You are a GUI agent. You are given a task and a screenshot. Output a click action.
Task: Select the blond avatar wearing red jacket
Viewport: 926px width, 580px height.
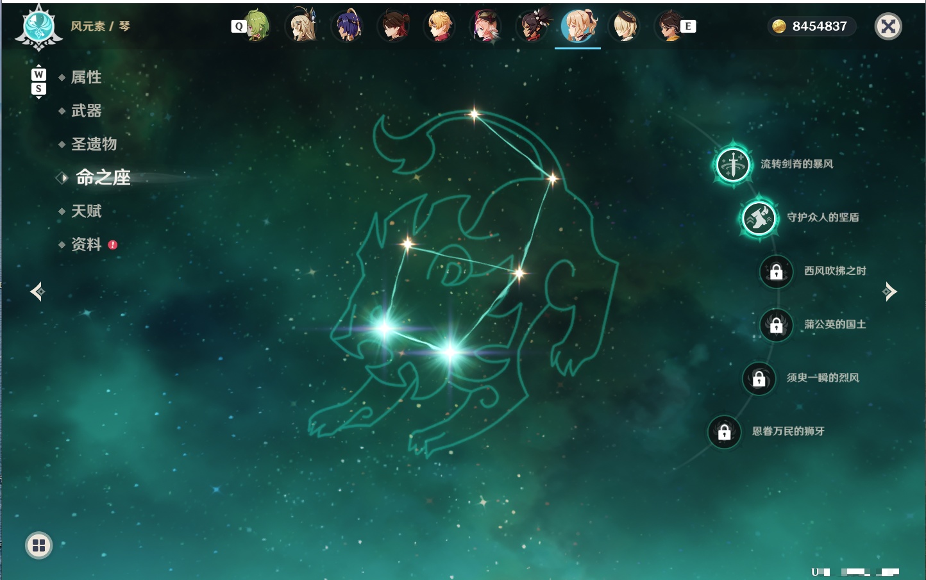coord(440,26)
